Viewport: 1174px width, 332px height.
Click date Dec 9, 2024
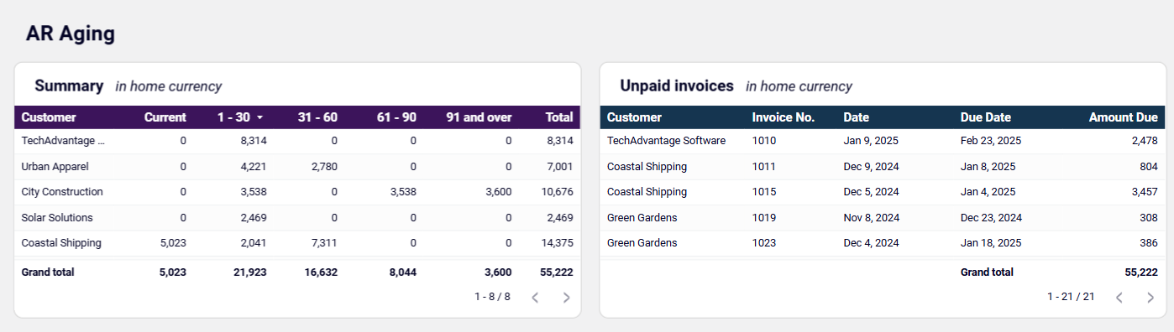tap(871, 167)
